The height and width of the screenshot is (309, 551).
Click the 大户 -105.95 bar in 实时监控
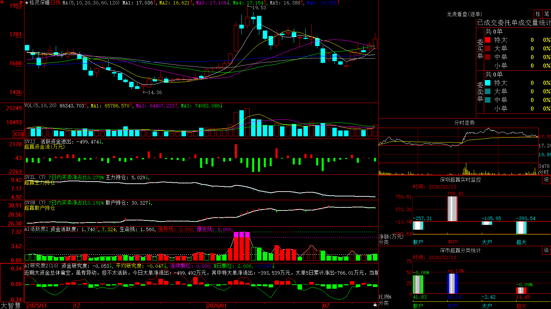point(487,223)
